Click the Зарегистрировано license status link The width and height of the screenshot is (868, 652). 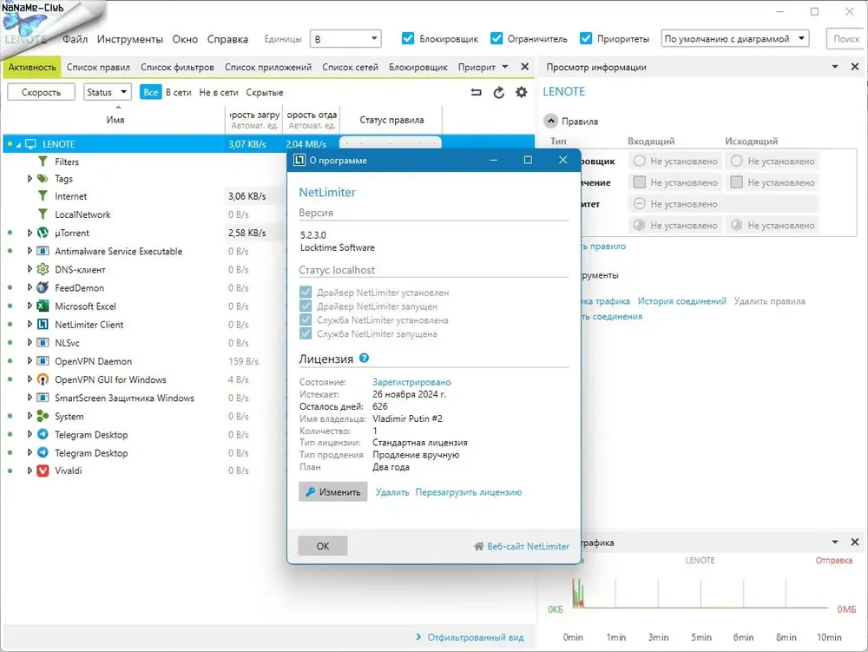pyautogui.click(x=411, y=382)
